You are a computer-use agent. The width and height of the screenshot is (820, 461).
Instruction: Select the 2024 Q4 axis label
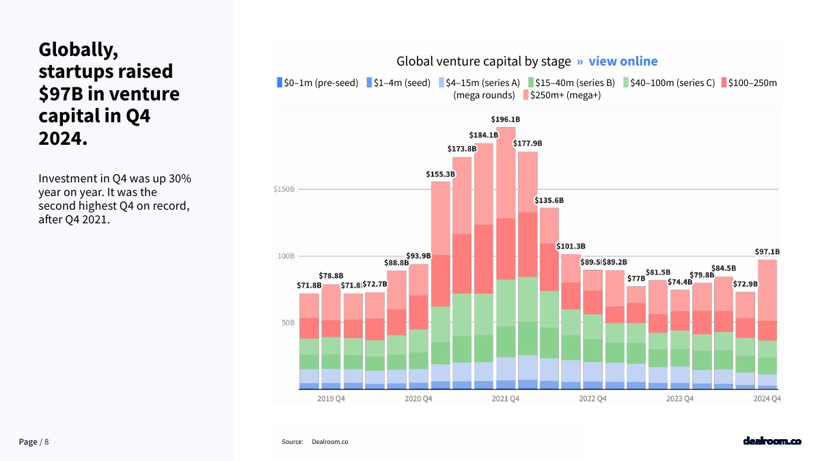[x=767, y=399]
